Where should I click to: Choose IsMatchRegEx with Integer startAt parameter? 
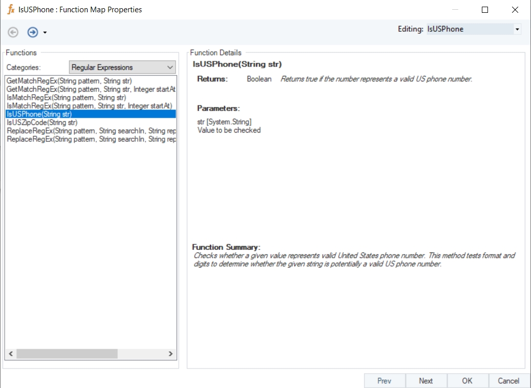[89, 106]
